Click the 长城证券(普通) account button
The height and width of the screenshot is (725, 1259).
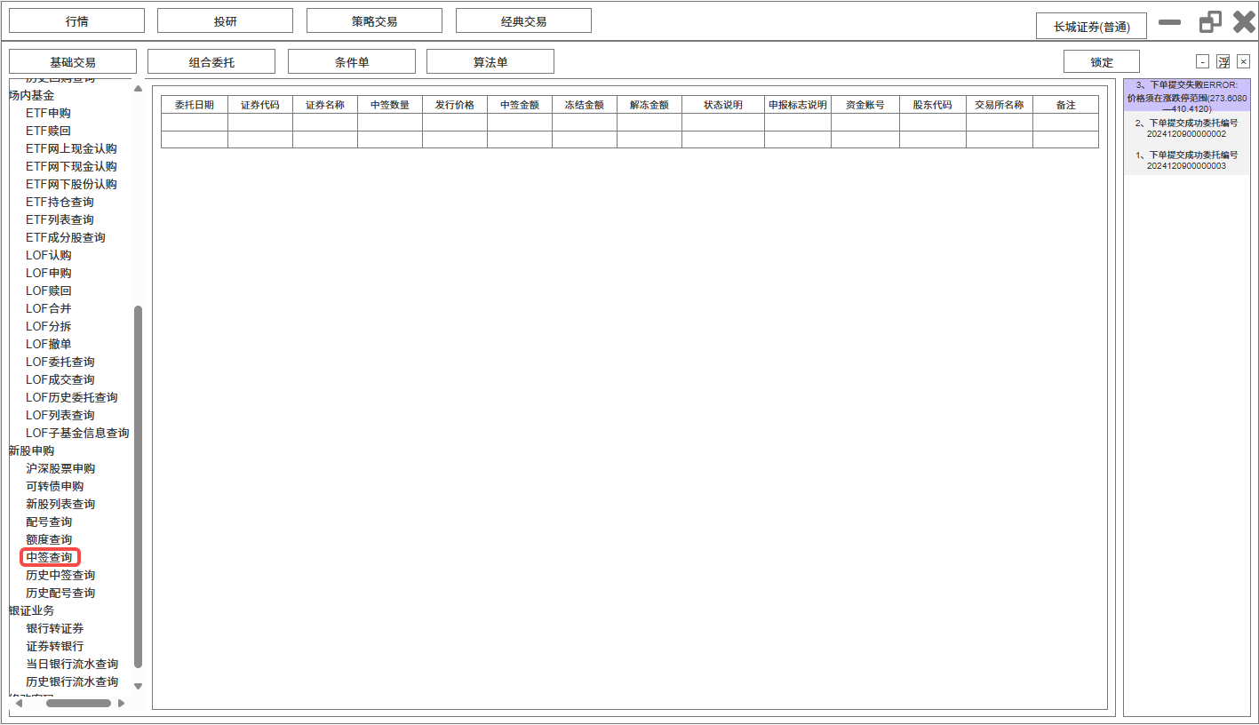[1091, 27]
